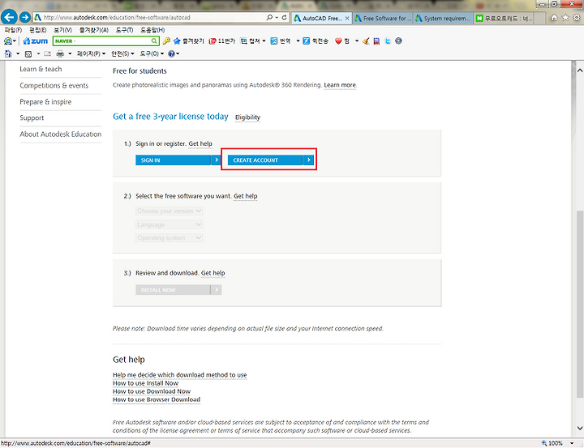Click the zum logo in the toolbar

pos(36,41)
